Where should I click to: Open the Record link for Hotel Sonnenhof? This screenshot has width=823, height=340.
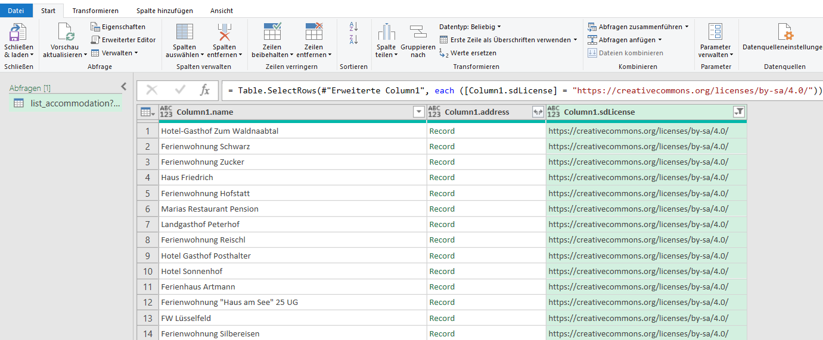click(x=442, y=271)
